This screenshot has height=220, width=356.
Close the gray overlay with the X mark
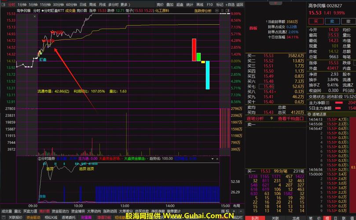pyautogui.click(x=35, y=16)
